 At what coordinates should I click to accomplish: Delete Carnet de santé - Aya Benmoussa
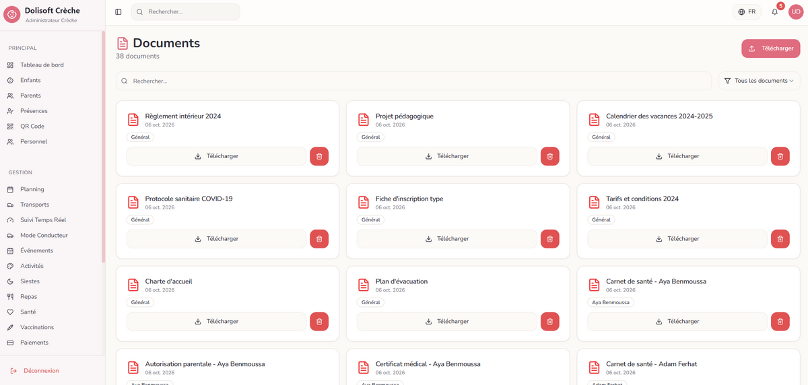tap(780, 322)
